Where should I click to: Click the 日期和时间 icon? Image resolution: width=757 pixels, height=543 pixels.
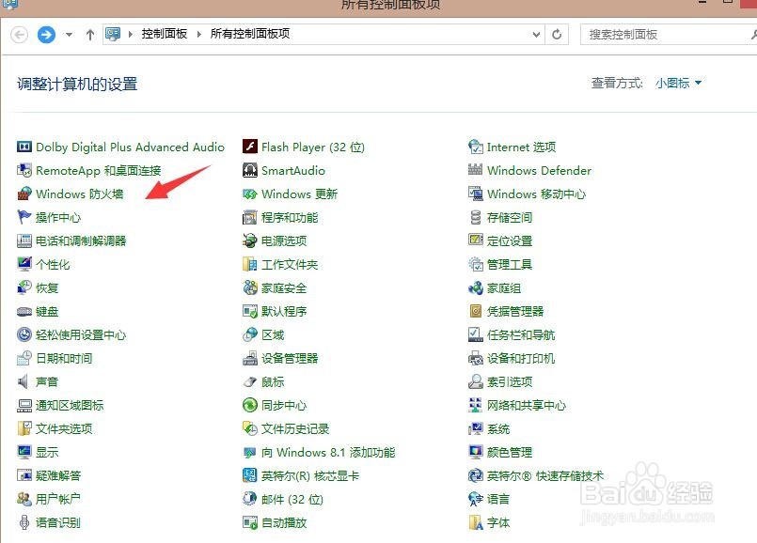[24, 358]
